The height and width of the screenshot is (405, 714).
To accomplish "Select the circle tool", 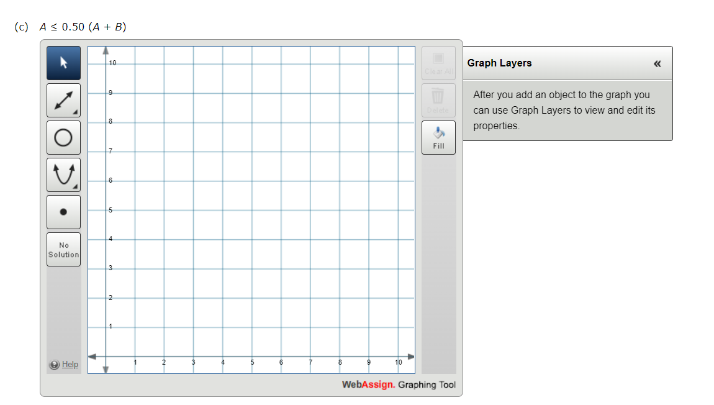I will 63,137.
